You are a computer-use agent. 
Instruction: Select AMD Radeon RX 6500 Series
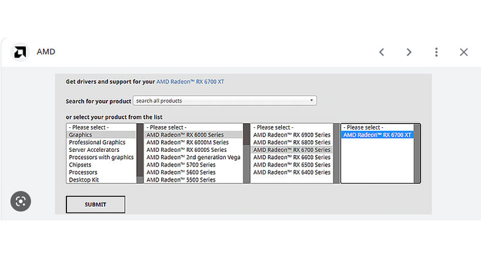point(292,165)
